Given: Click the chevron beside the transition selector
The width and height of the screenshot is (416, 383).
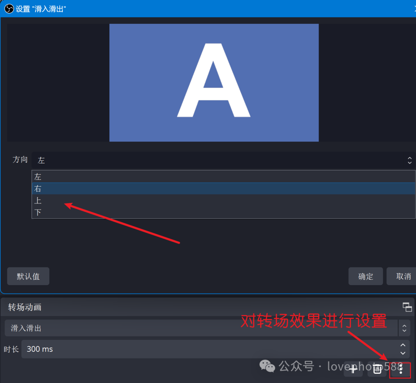Looking at the screenshot, I should click(404, 328).
